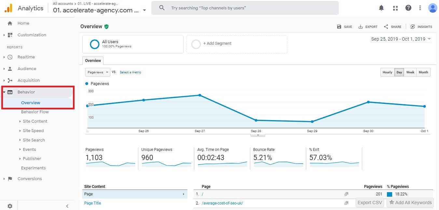The width and height of the screenshot is (439, 210).
Task: Click the Conversions flag icon
Action: click(10, 179)
